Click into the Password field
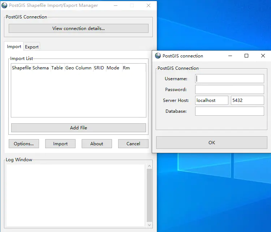This screenshot has height=232, width=271. [x=229, y=90]
